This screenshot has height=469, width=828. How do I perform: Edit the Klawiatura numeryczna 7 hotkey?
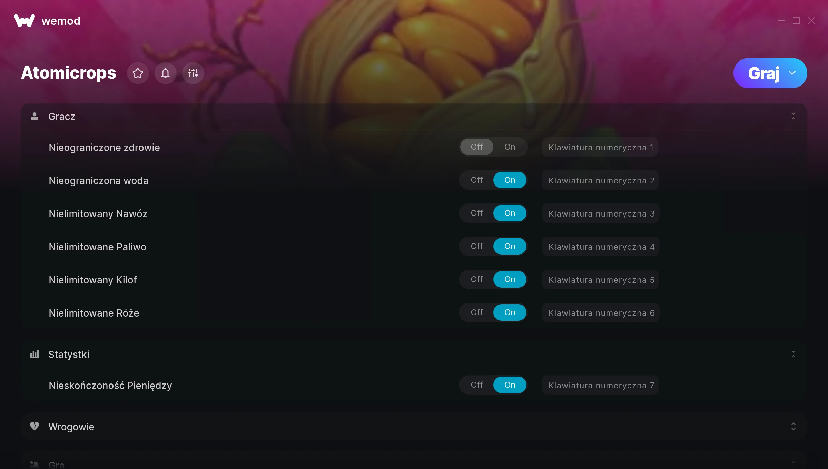tap(601, 385)
